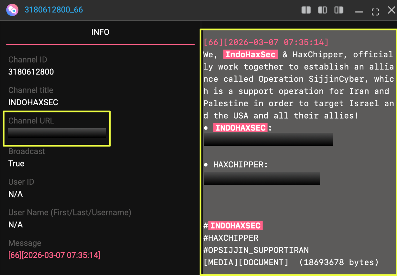Open the redacted Channel URL link

57,133
